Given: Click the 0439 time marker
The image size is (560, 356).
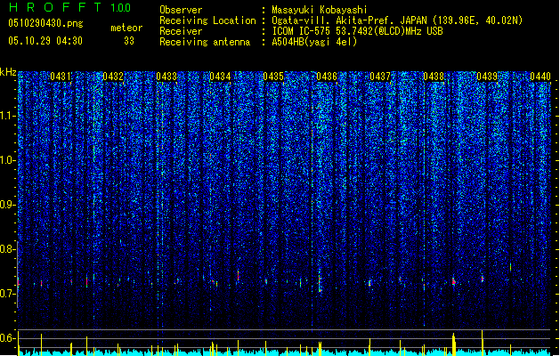Looking at the screenshot, I should [x=487, y=77].
